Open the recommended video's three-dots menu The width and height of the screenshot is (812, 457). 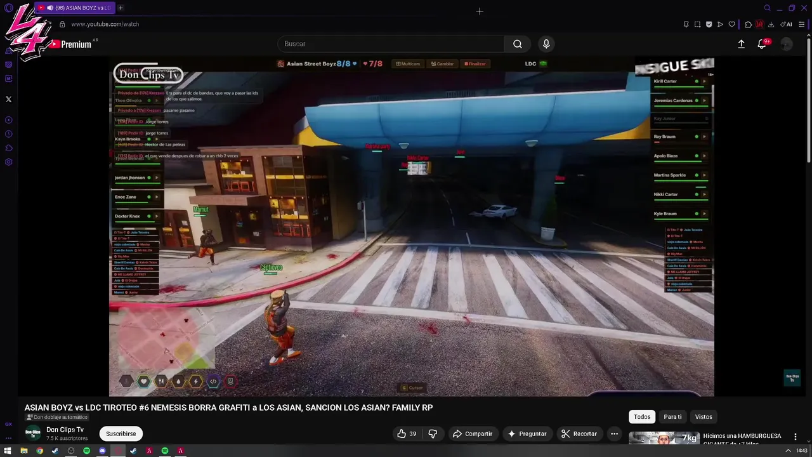(795, 437)
